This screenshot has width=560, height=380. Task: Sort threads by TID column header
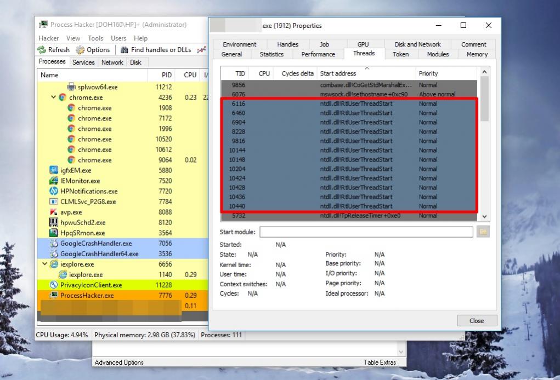pos(235,73)
